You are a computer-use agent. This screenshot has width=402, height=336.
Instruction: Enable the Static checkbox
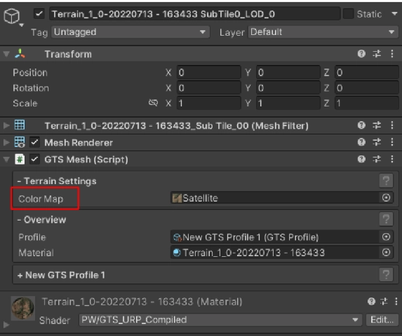click(x=348, y=14)
